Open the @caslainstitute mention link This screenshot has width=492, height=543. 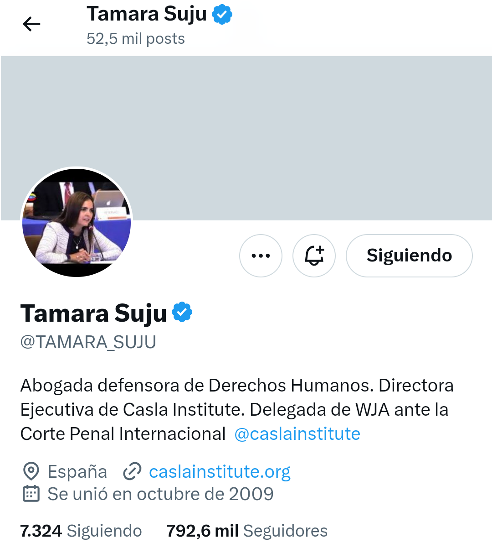pyautogui.click(x=297, y=433)
